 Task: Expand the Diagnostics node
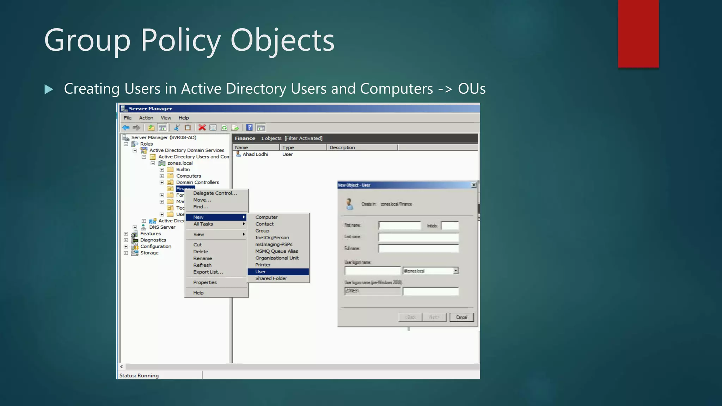tap(126, 240)
